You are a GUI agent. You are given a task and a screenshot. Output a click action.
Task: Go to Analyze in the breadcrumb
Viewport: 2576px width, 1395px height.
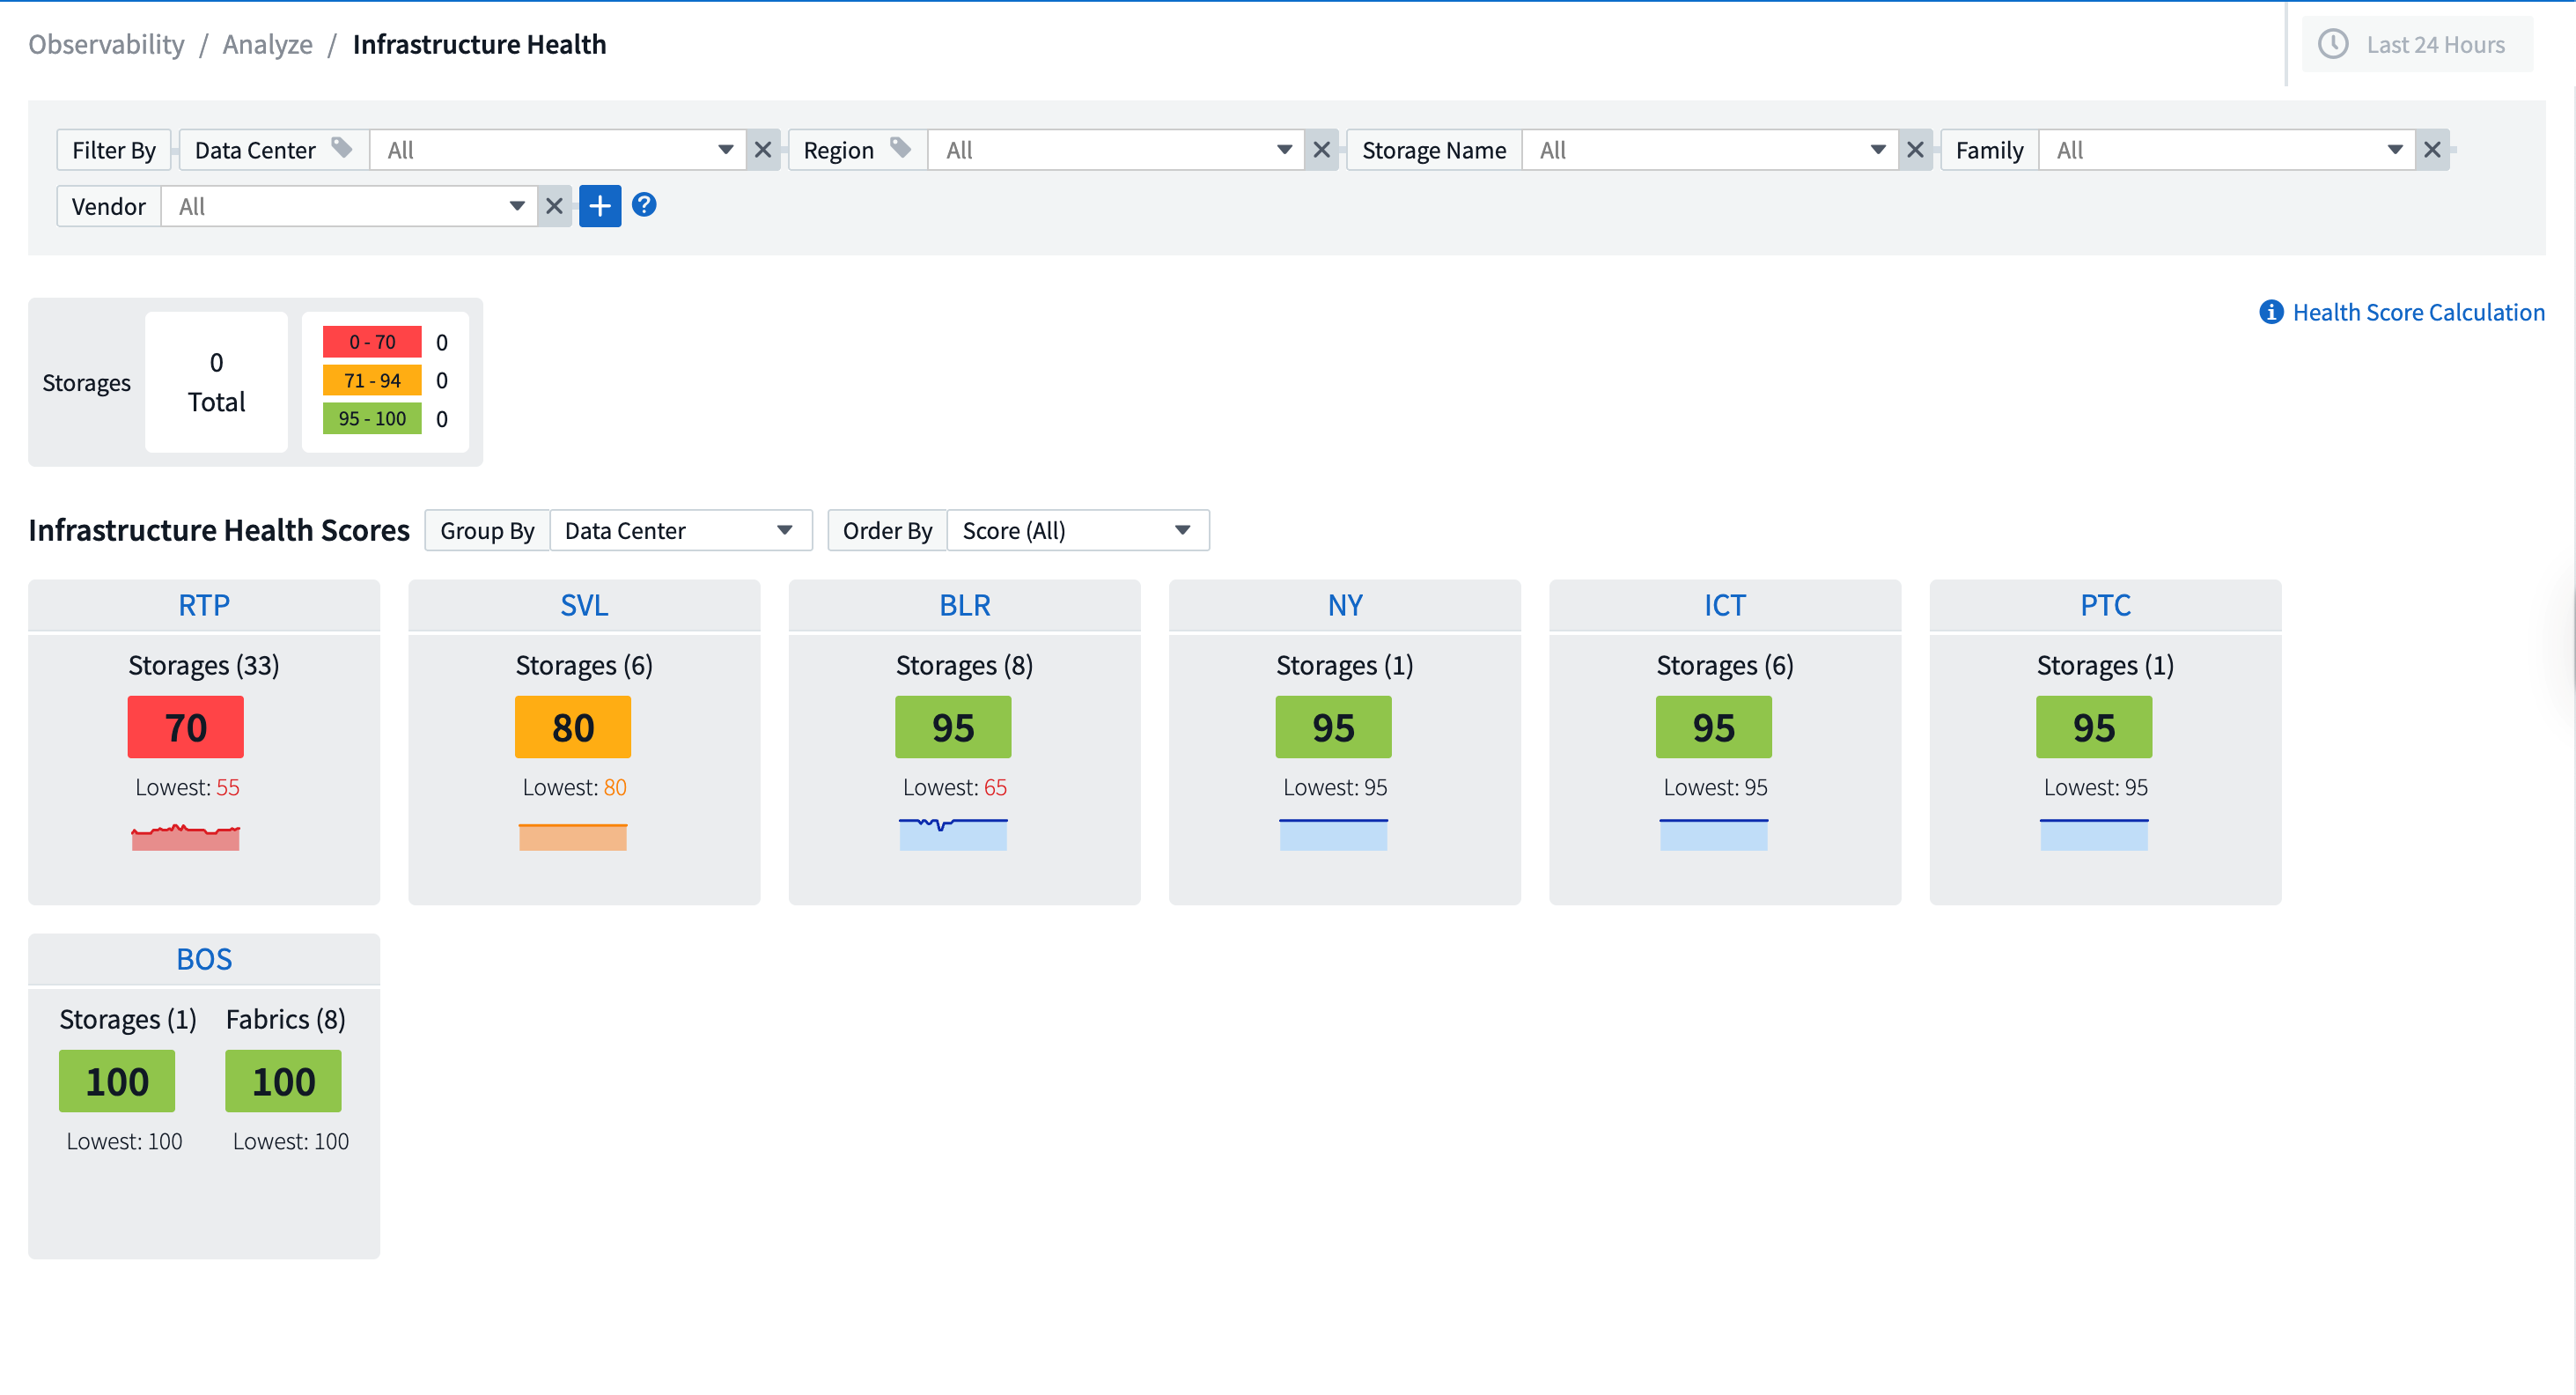click(267, 44)
